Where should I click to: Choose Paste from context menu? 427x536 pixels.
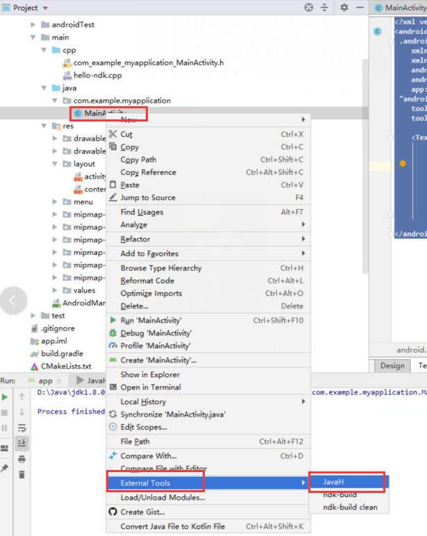click(208, 185)
